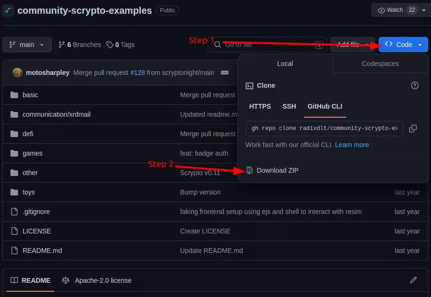431x297 pixels.
Task: Click the folder icon for toys
Action: 14,193
